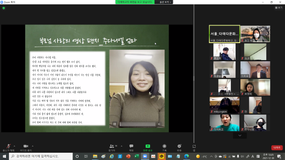
Task: Expand hidden system tray icons arrow
Action: pyautogui.click(x=211, y=156)
